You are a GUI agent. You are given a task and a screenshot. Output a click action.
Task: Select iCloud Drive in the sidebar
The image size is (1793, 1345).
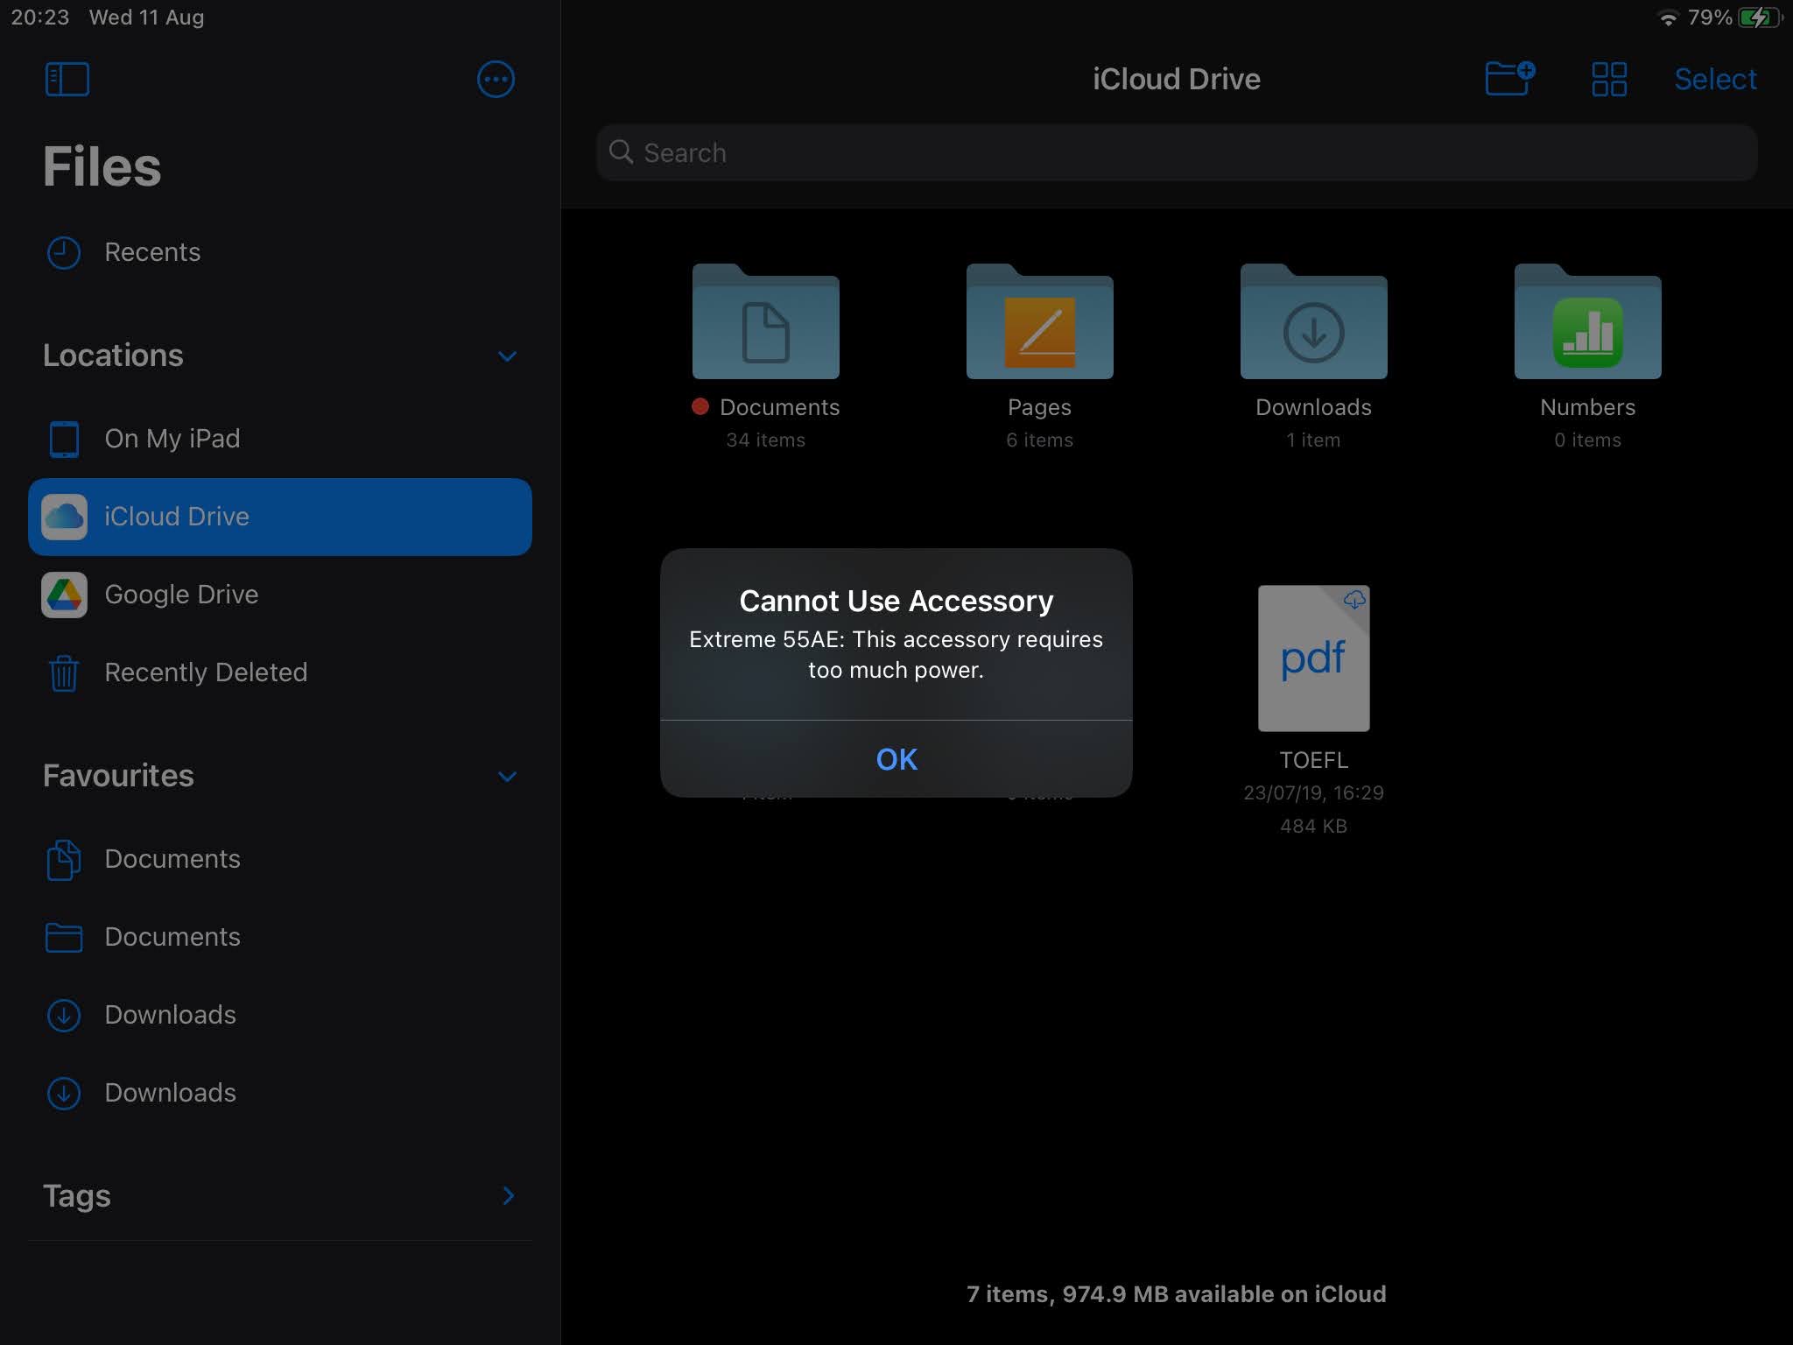[x=177, y=517]
